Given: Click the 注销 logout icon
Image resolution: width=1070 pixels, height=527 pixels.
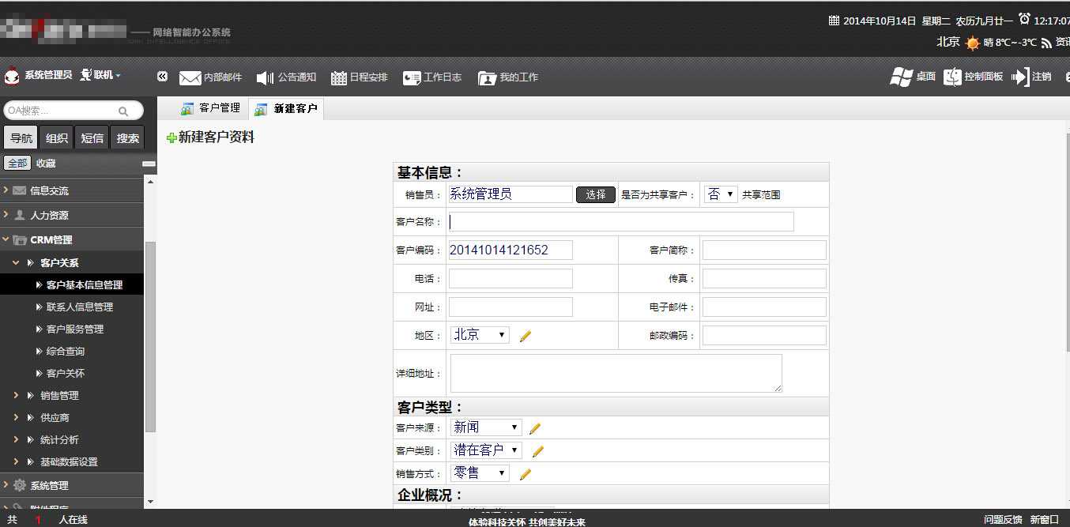Looking at the screenshot, I should (x=1020, y=77).
